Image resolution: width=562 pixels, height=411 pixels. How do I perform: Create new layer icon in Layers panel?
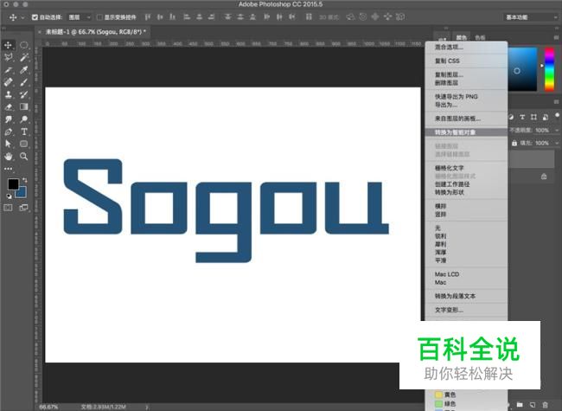533,405
